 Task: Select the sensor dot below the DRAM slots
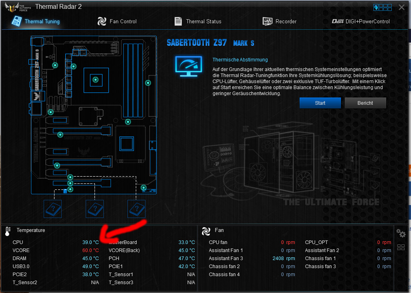(128, 122)
